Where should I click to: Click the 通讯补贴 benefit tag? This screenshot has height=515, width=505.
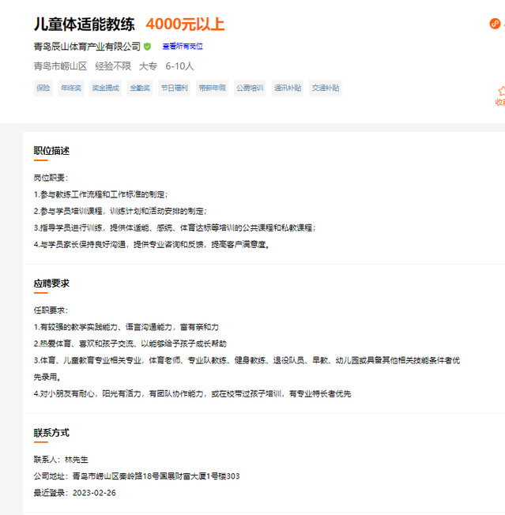click(x=288, y=88)
